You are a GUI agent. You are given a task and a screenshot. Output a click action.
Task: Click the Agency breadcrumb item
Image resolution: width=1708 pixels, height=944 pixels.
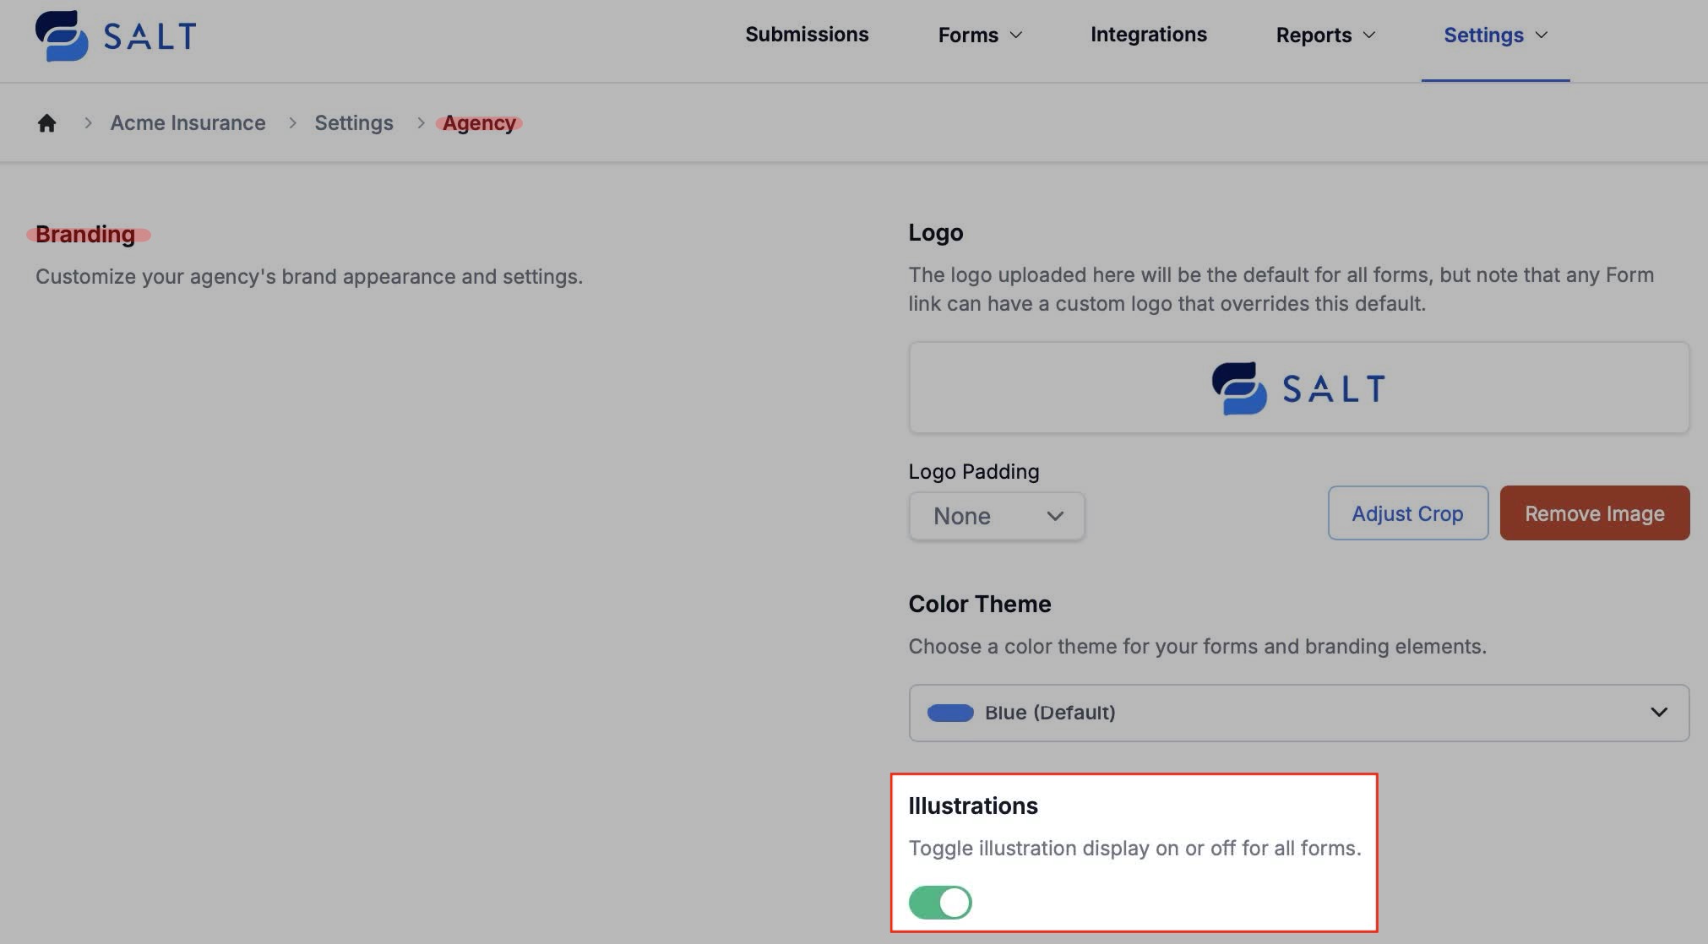pos(479,123)
